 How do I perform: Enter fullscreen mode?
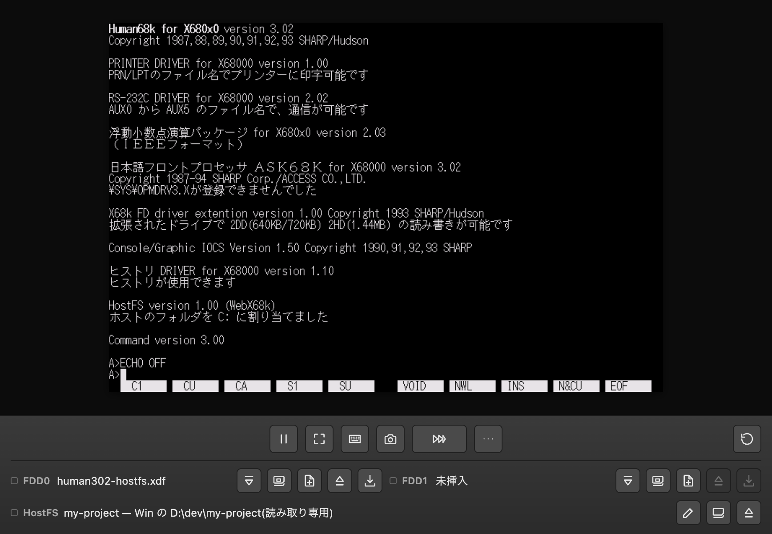[x=319, y=439]
